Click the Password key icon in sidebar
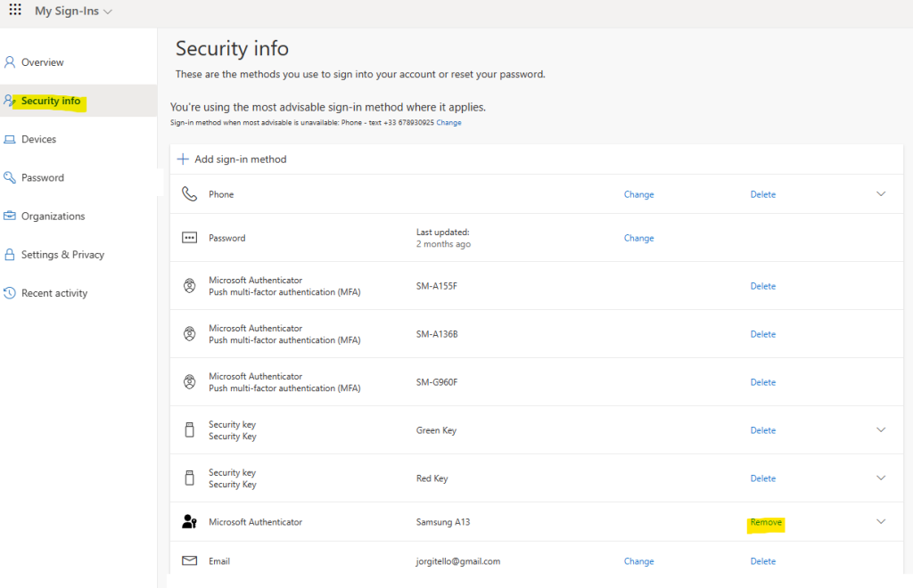This screenshot has height=588, width=913. (x=9, y=177)
